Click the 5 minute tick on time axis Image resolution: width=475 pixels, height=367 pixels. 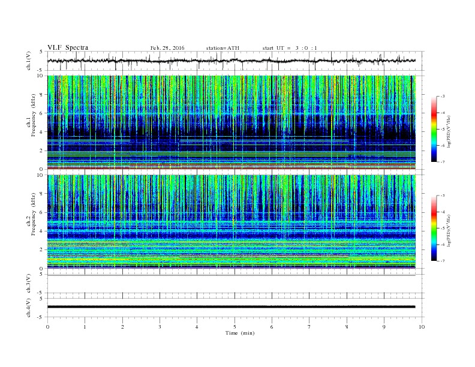point(235,326)
